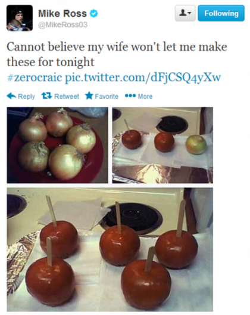Viewport: 250px width, 315px height.
Task: Select the Favorite text label
Action: (107, 97)
